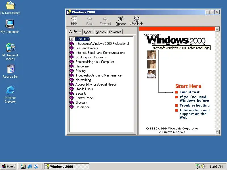Open Accessibility for Special Needs topic
Image resolution: width=227 pixels, height=170 pixels.
click(96, 84)
